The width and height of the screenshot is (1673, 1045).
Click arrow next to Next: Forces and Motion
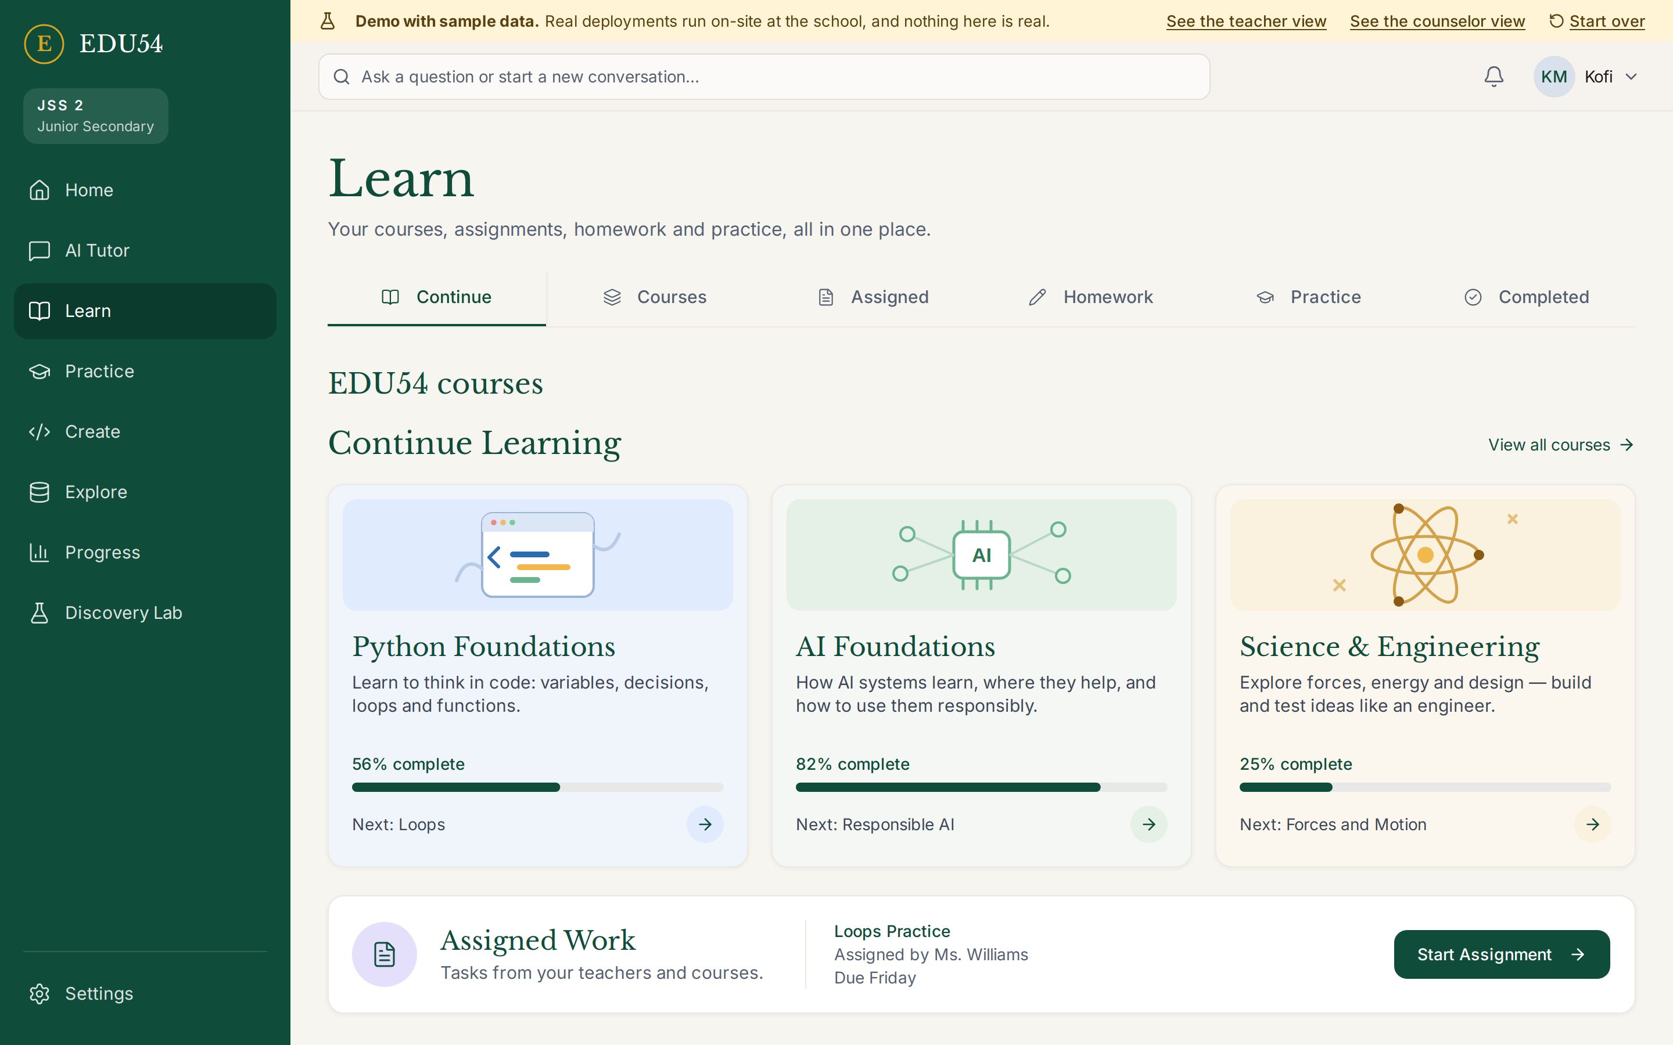point(1592,824)
